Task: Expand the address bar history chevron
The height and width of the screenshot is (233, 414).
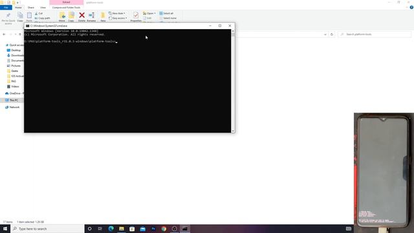Action: [325, 34]
